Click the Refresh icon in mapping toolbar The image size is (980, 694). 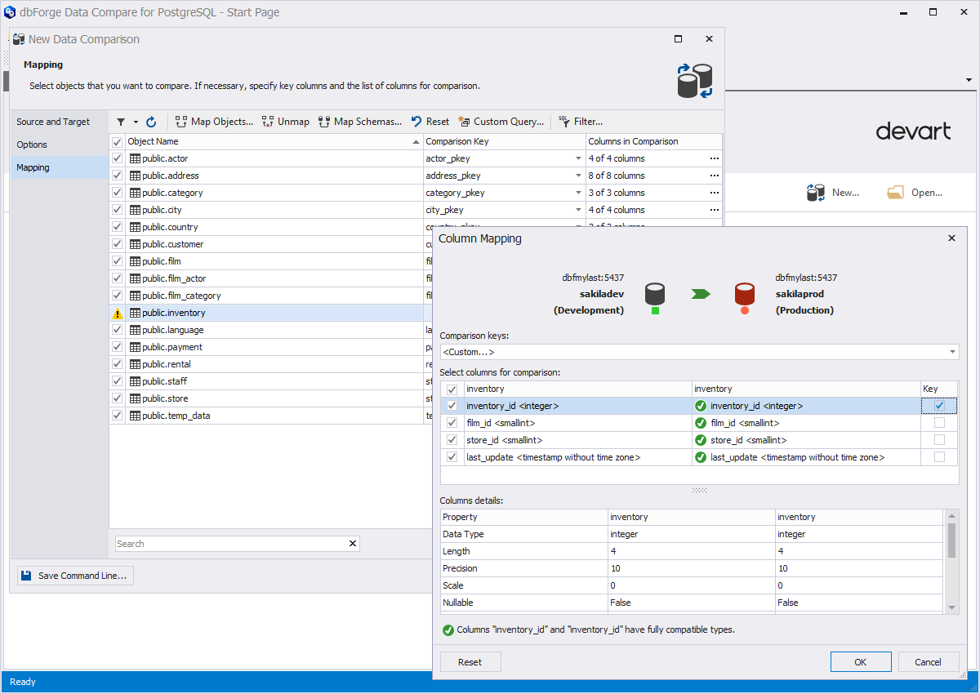point(151,122)
